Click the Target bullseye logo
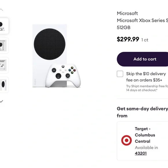This screenshot has height=168, width=168. coord(126,140)
